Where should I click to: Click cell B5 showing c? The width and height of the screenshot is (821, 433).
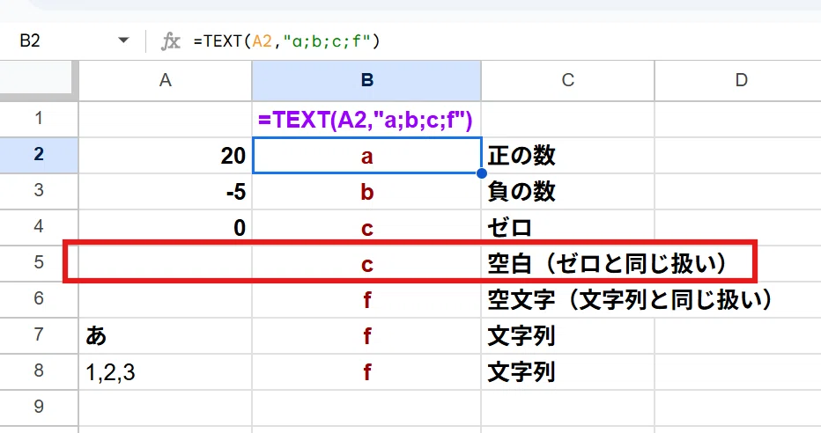(366, 263)
